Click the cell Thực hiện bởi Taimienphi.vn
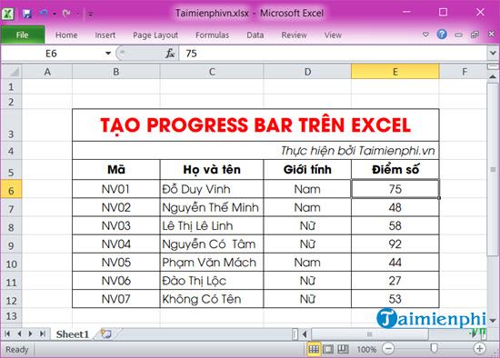Screen dimensions: 500x358 [255, 151]
